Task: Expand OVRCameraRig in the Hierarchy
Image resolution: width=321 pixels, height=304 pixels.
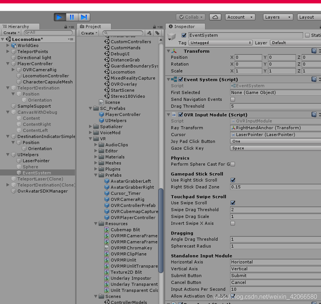Action: coord(13,70)
